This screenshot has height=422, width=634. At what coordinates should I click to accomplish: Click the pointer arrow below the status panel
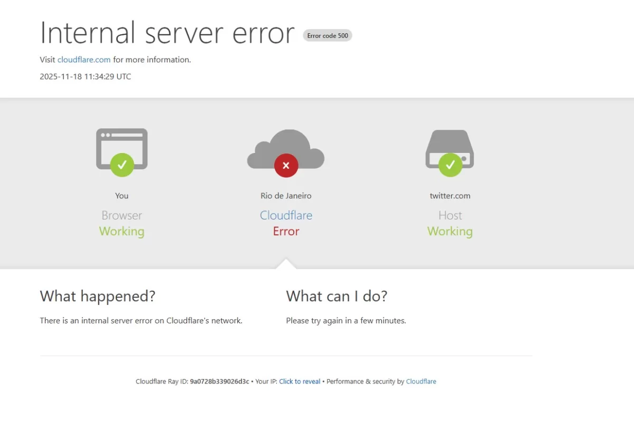[x=286, y=263]
